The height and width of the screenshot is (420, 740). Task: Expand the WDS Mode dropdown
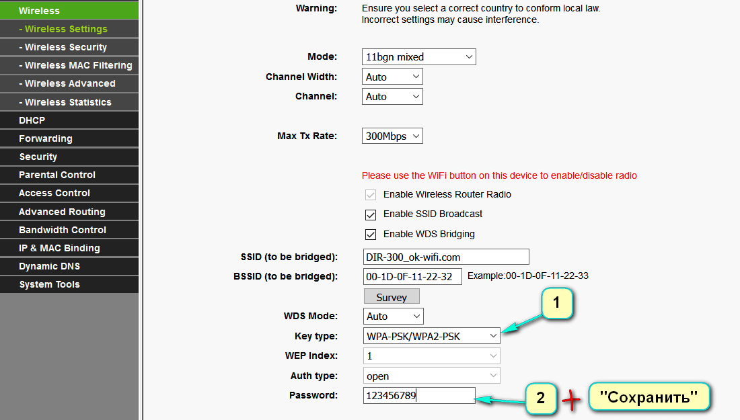(393, 317)
